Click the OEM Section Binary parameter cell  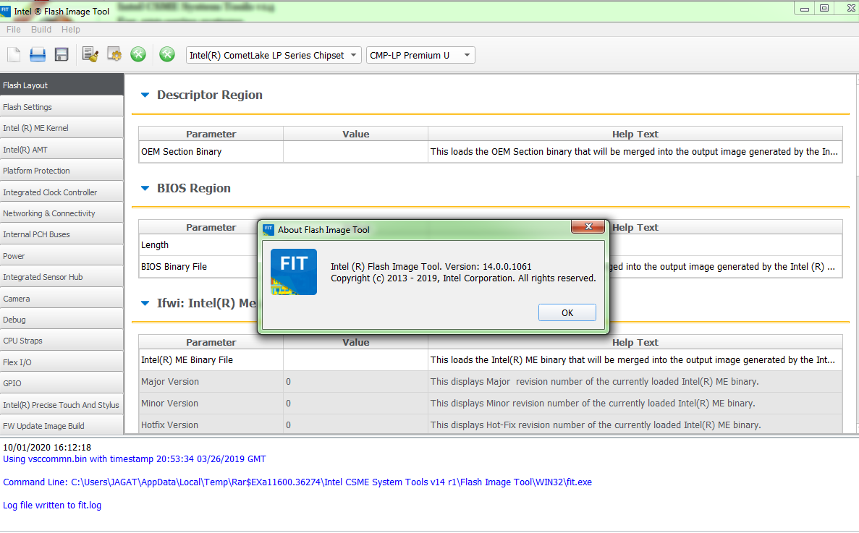[211, 152]
